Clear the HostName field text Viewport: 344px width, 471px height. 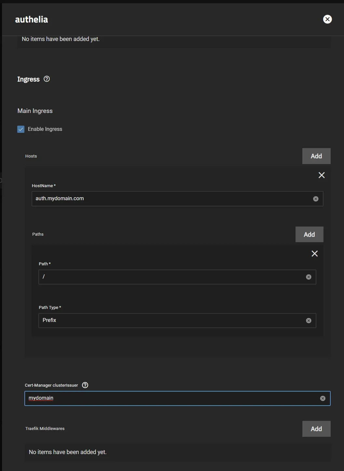click(x=316, y=199)
